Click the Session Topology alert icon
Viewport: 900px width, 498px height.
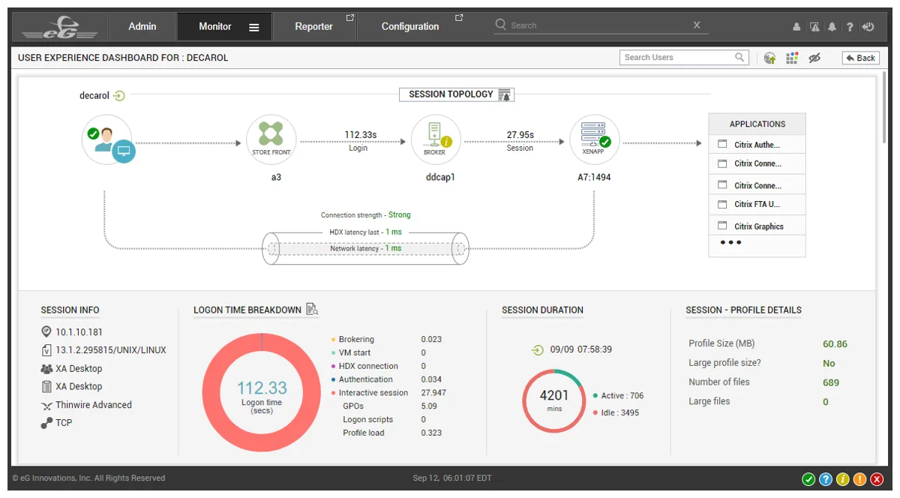tap(505, 94)
